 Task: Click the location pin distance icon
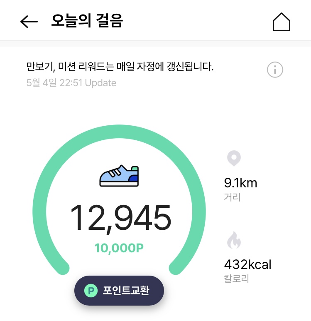tap(234, 159)
